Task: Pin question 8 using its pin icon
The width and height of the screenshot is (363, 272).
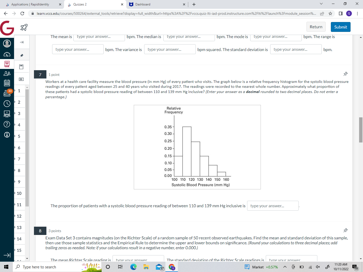Action: (x=345, y=230)
